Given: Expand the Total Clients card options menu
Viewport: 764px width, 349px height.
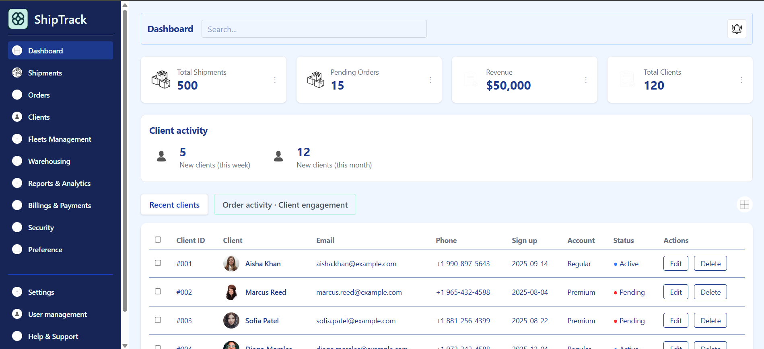Looking at the screenshot, I should [741, 80].
